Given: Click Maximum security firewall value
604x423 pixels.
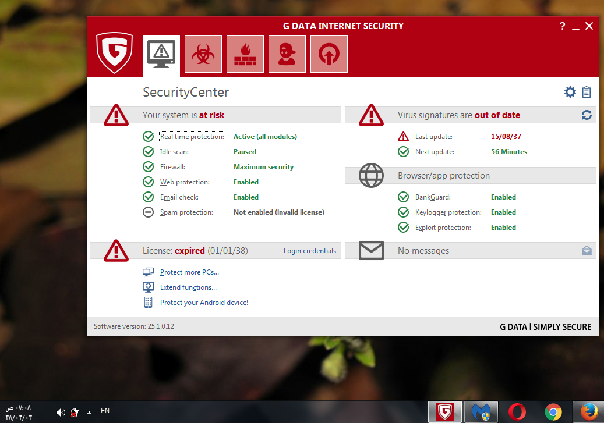Looking at the screenshot, I should (x=263, y=166).
